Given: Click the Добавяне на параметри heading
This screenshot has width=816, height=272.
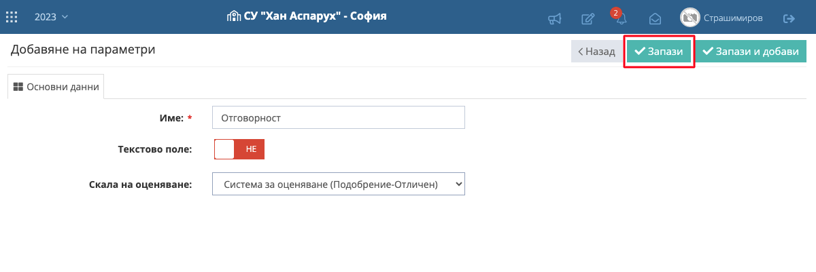Looking at the screenshot, I should [x=83, y=50].
